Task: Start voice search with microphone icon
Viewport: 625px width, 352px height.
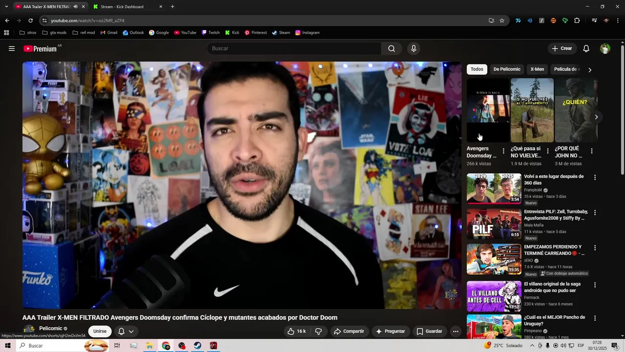Action: coord(414,48)
